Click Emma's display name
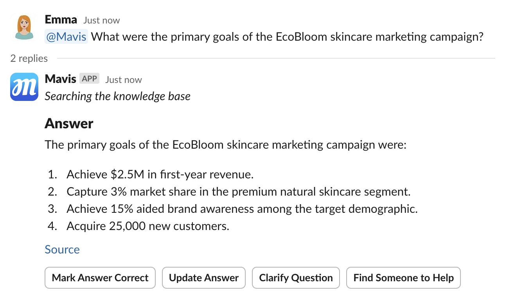The image size is (507, 302). pos(61,20)
